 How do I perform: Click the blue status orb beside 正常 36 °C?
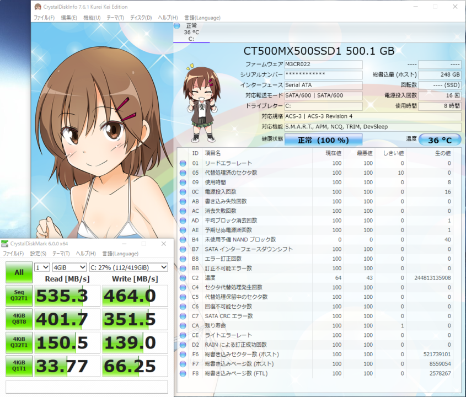tap(177, 26)
